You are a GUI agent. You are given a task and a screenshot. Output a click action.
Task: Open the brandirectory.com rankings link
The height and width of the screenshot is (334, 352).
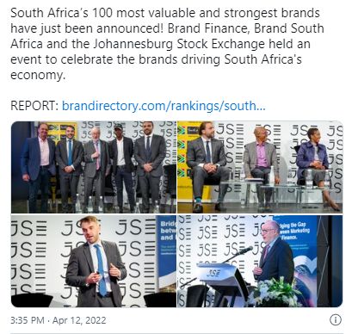tap(164, 106)
